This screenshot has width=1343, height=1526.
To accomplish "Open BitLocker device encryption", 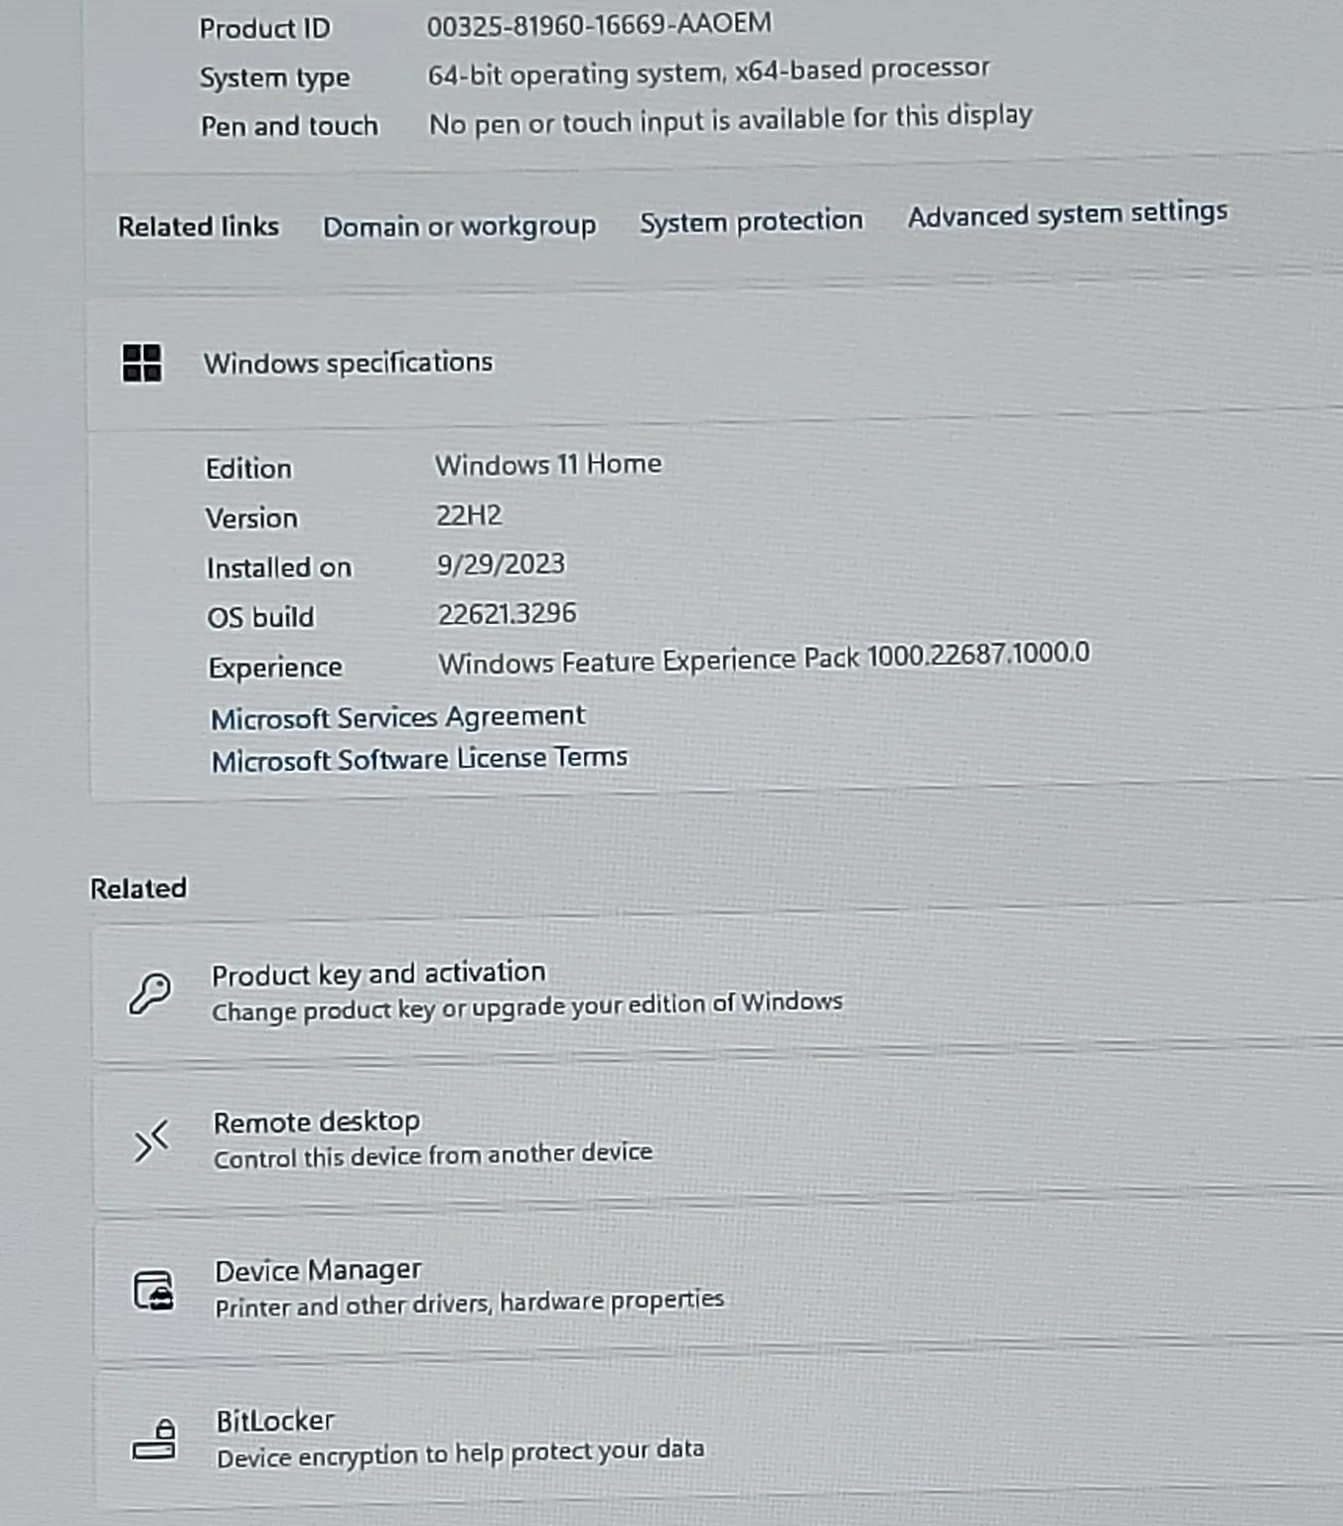I will tap(717, 1438).
